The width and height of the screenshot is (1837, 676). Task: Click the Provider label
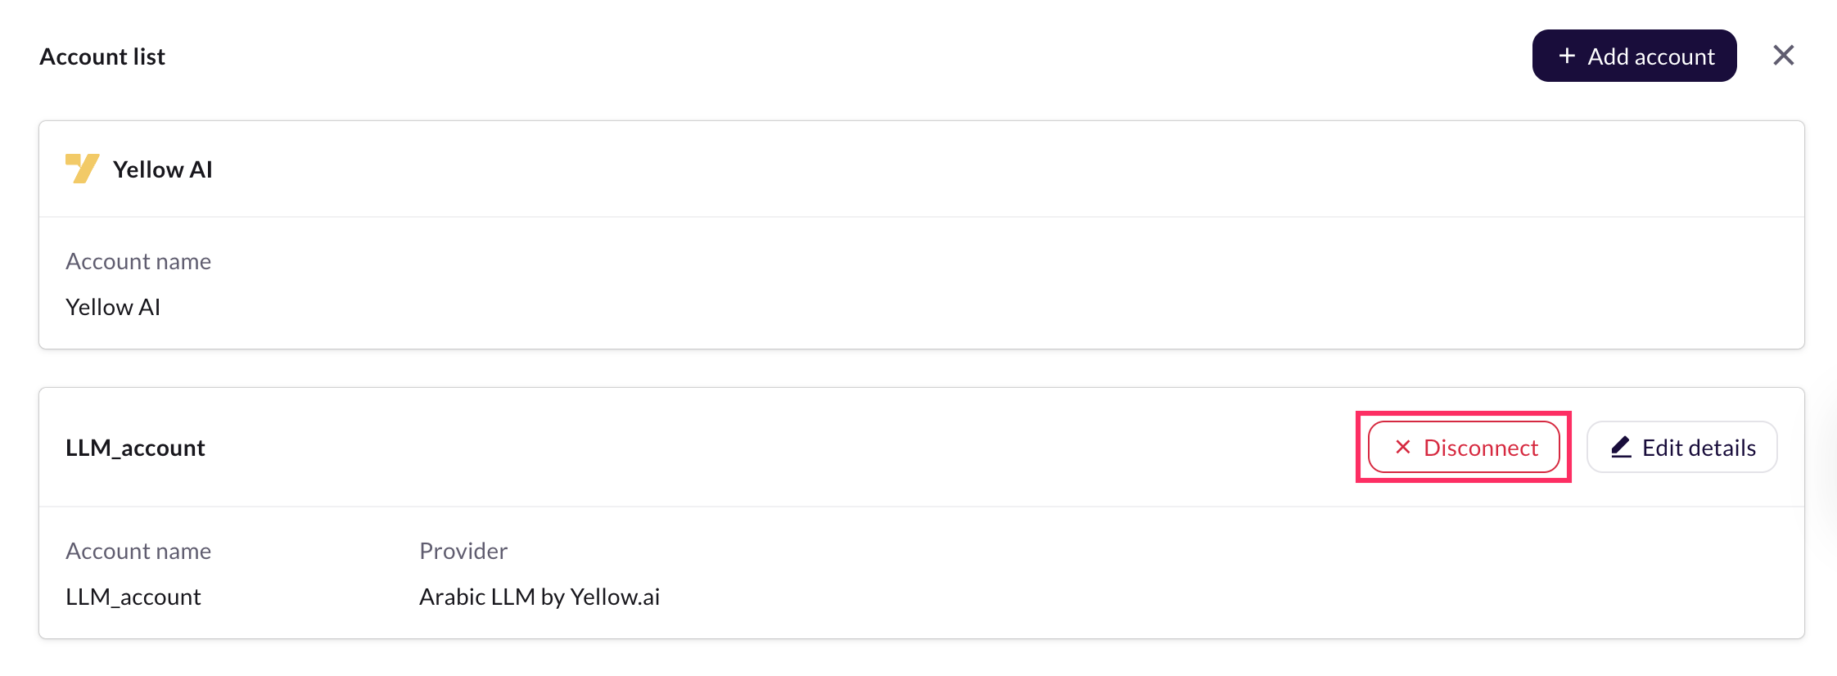pos(463,551)
